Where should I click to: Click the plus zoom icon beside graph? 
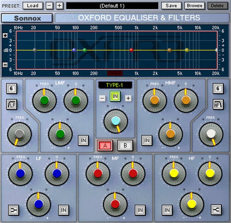(x=5, y=36)
